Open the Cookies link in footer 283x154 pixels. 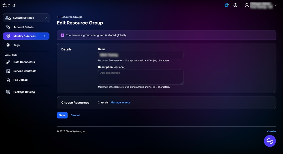pos(272,131)
